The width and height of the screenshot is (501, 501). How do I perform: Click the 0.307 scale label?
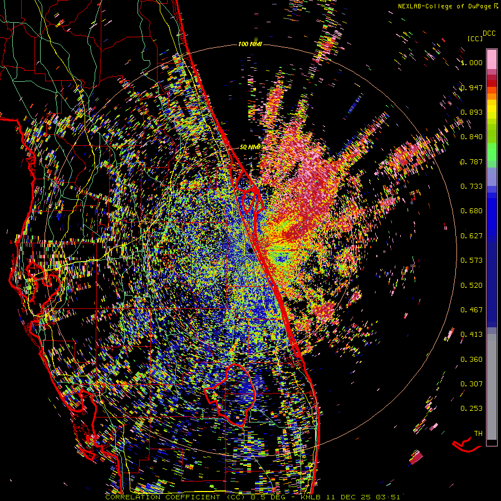click(471, 384)
